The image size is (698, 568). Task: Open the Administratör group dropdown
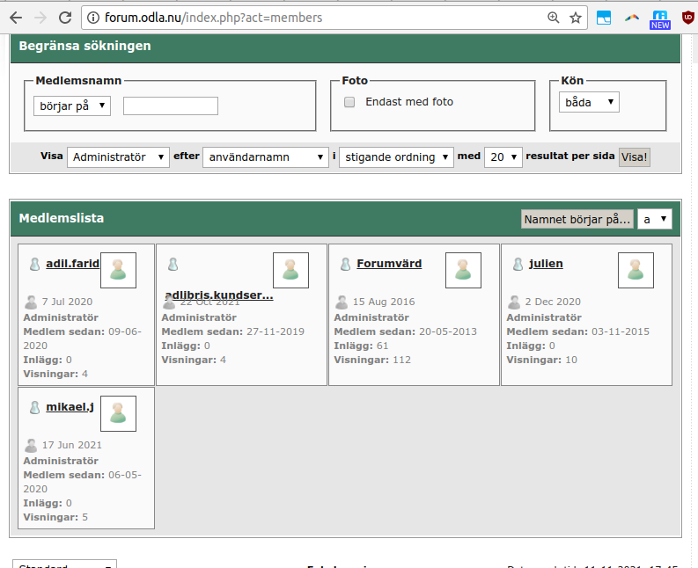point(118,157)
